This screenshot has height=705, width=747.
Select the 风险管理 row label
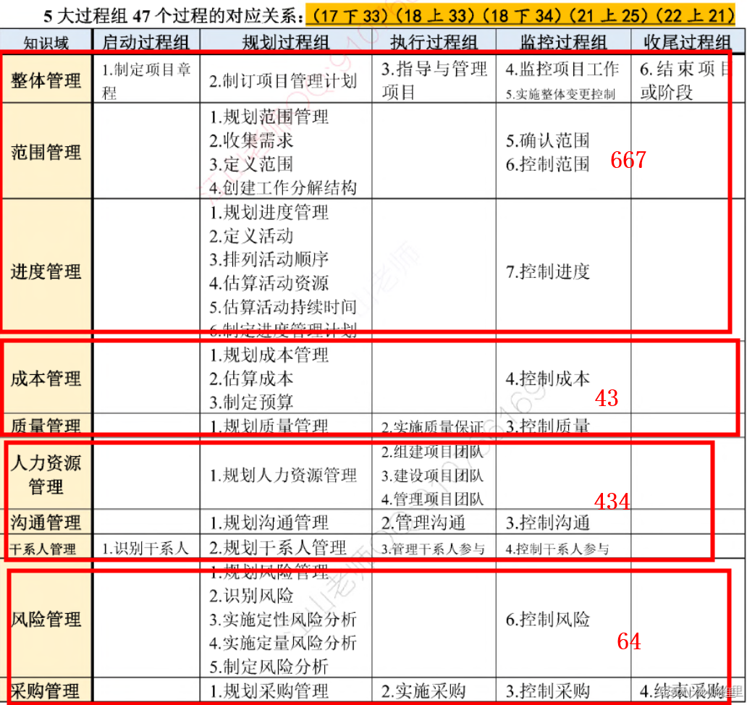click(46, 620)
